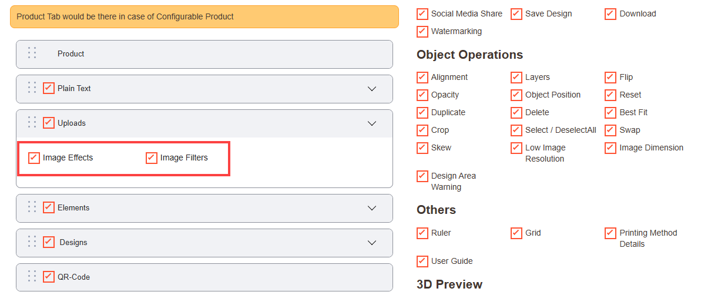Click the drag handle beside QR-Code

tap(32, 276)
